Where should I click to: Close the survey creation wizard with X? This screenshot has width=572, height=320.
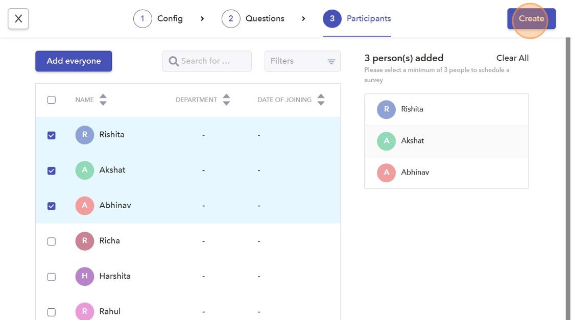coord(18,19)
